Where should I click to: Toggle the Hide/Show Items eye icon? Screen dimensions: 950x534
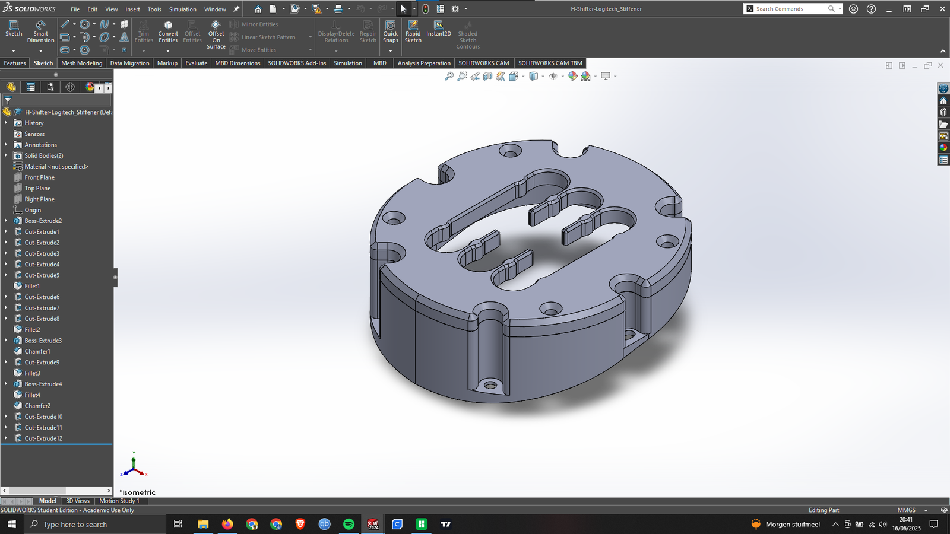553,76
